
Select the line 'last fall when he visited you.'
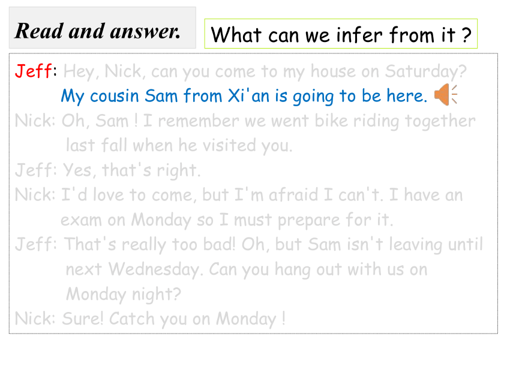click(179, 145)
